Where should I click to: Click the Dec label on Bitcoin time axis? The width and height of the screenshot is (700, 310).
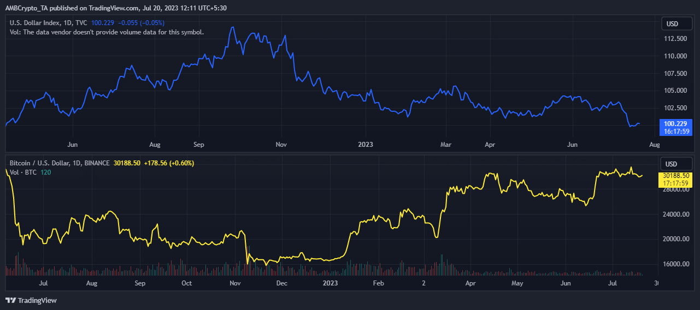pos(282,283)
